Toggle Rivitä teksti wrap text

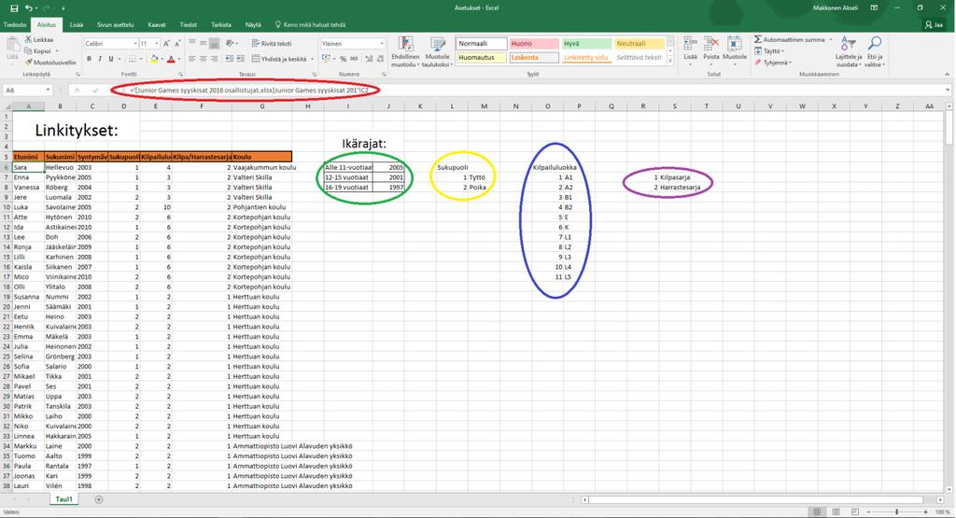(272, 44)
